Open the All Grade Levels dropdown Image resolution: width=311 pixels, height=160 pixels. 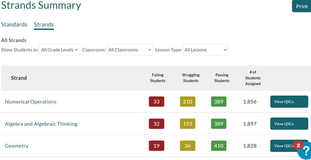(59, 50)
